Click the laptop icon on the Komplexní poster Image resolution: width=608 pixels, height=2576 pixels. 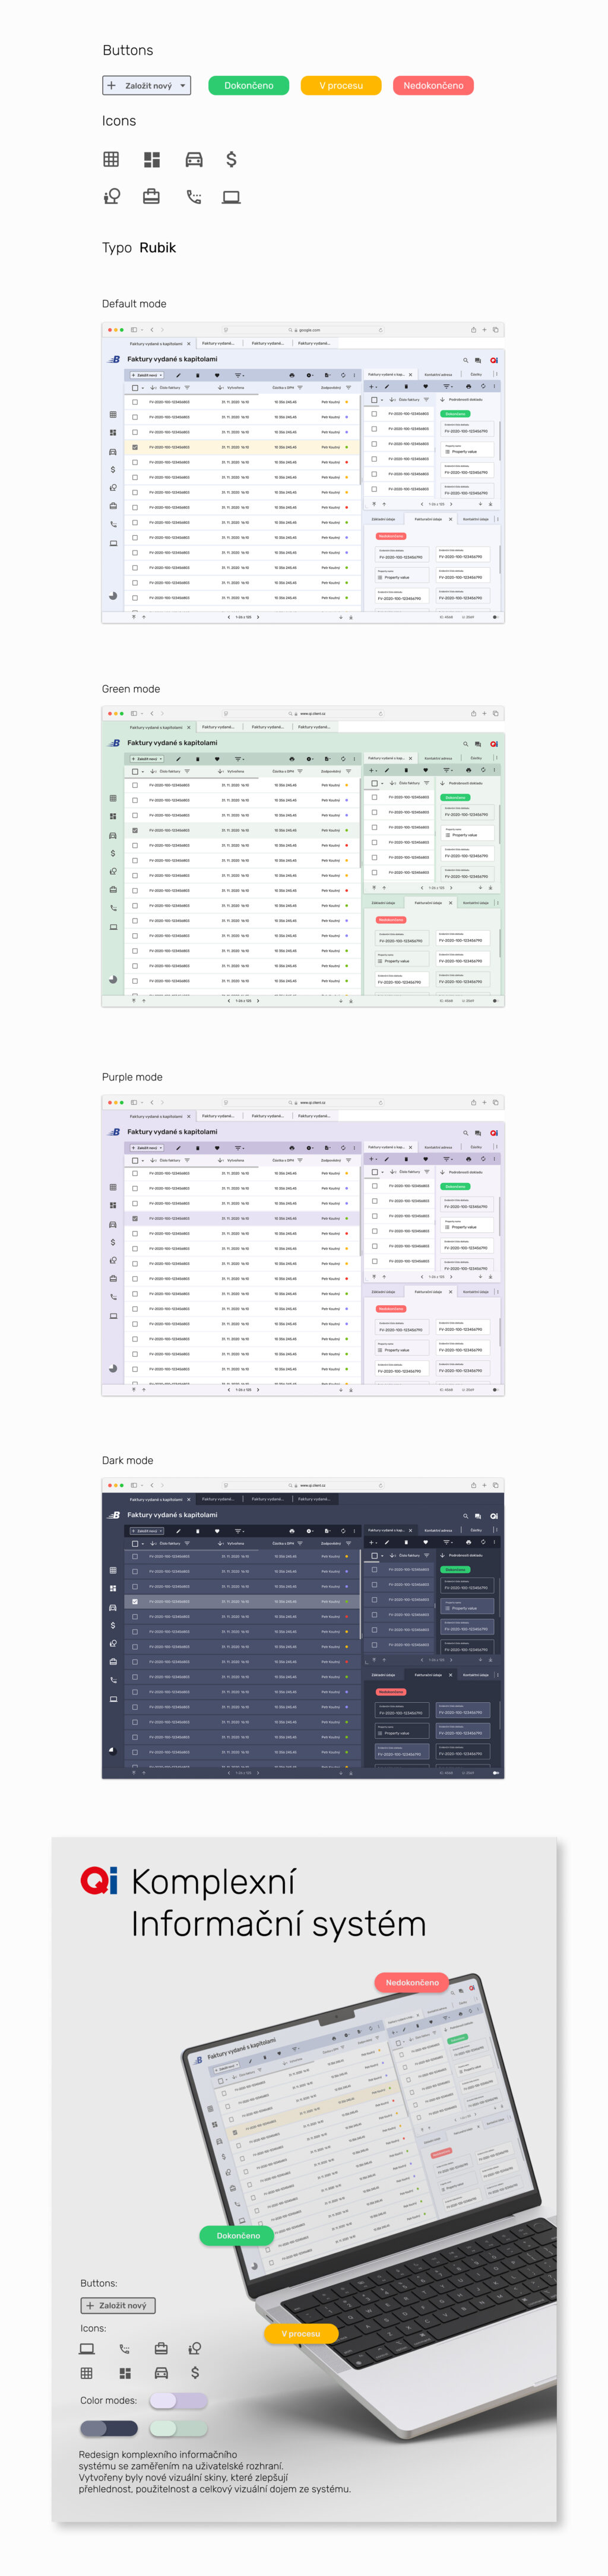click(87, 2349)
